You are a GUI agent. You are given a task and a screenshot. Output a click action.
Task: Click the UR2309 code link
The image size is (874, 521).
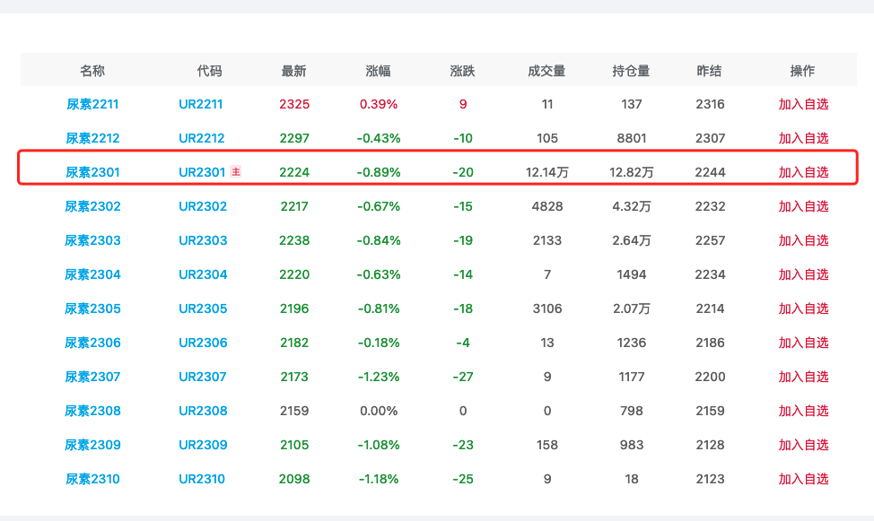pos(203,445)
